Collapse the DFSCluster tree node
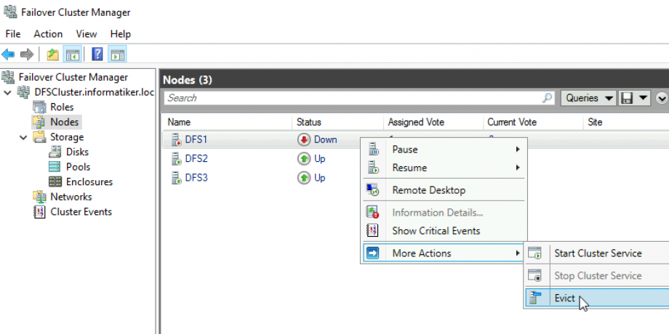The height and width of the screenshot is (334, 669). click(x=8, y=92)
